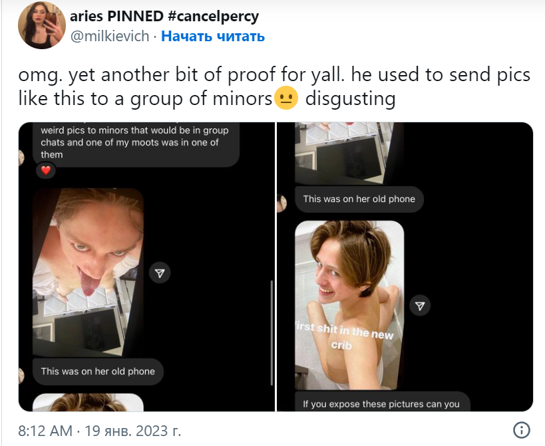Click paper plane icon beside tongue photo
This screenshot has height=446, width=545.
[160, 273]
